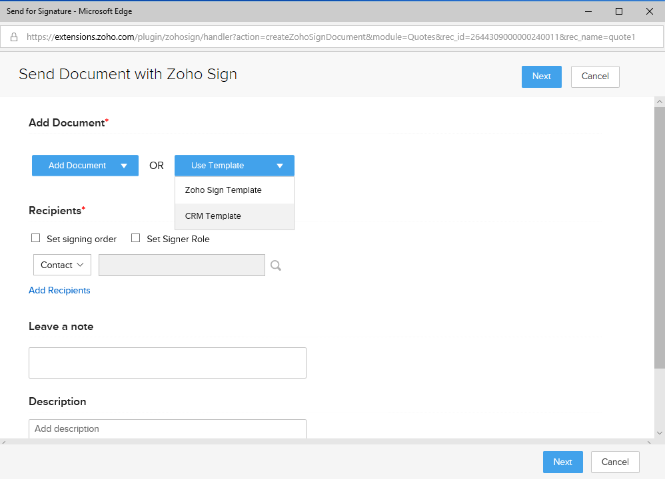Click the top Next button

[x=542, y=77]
